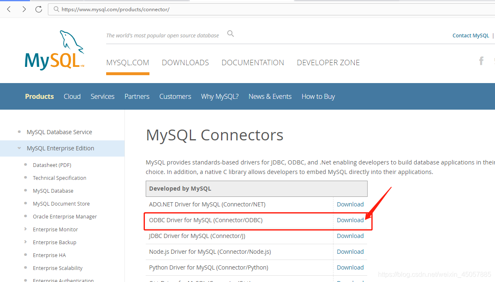Click the address bar URL field
Image resolution: width=495 pixels, height=282 pixels.
click(271, 10)
